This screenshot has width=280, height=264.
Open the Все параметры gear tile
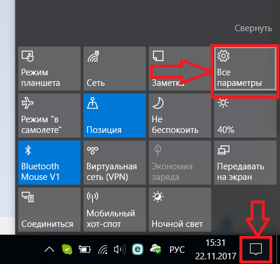click(245, 69)
